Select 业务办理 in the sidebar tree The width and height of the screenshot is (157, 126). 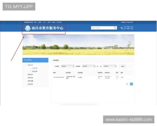tap(35, 71)
